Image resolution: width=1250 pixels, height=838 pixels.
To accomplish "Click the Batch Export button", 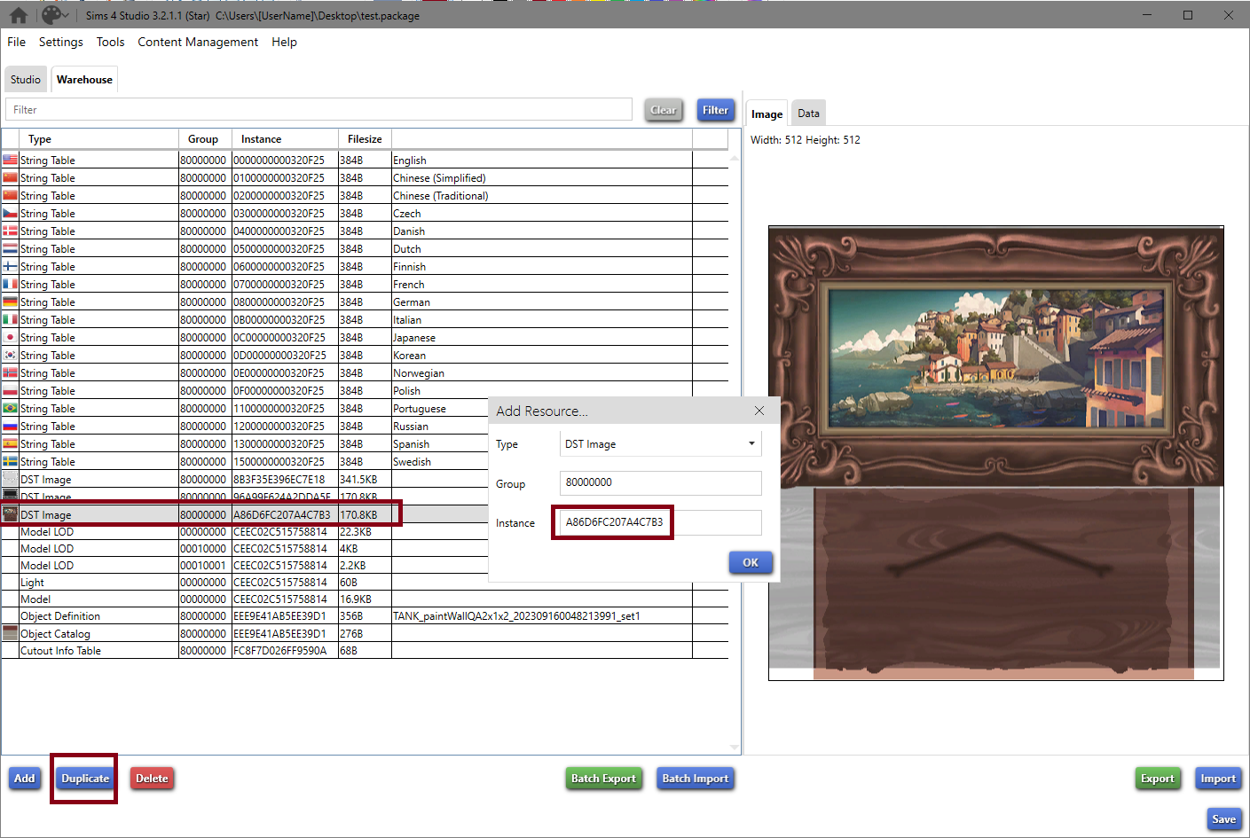I will coord(603,779).
